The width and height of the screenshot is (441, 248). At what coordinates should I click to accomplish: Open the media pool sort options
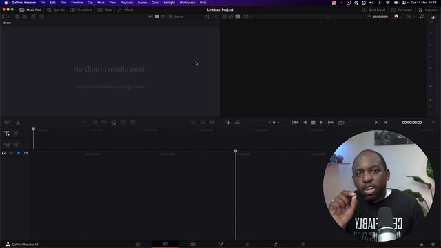[207, 17]
